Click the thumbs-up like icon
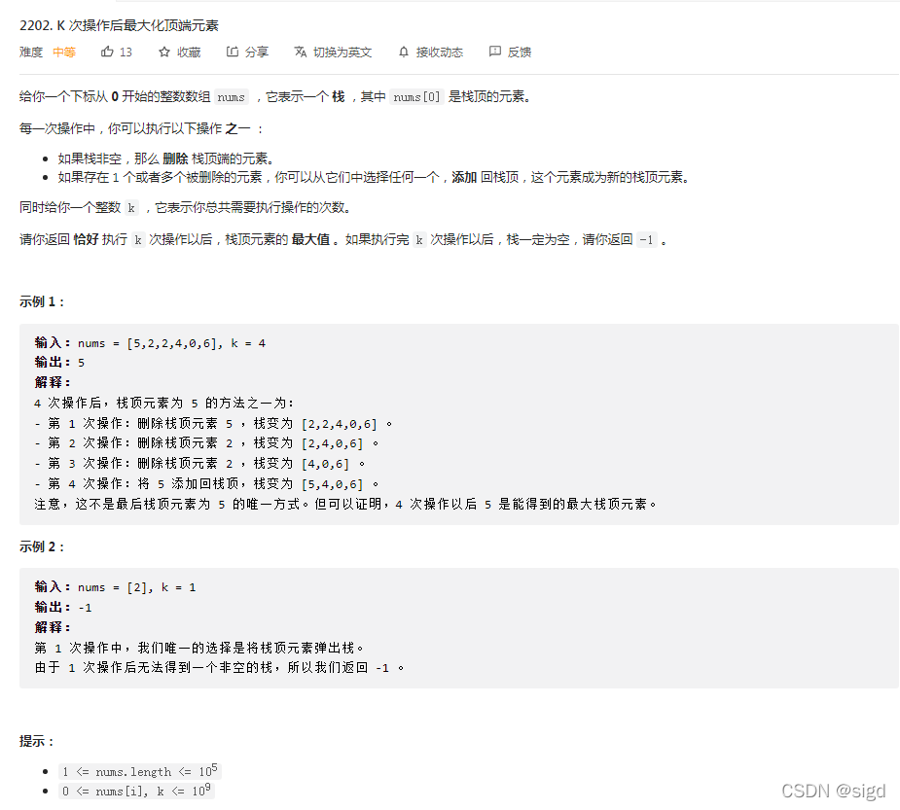 (x=107, y=53)
